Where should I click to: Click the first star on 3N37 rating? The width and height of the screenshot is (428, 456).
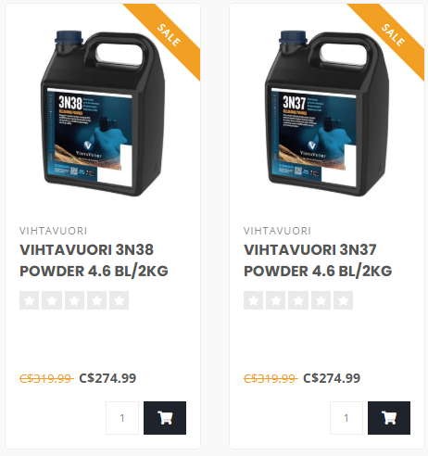click(x=254, y=300)
